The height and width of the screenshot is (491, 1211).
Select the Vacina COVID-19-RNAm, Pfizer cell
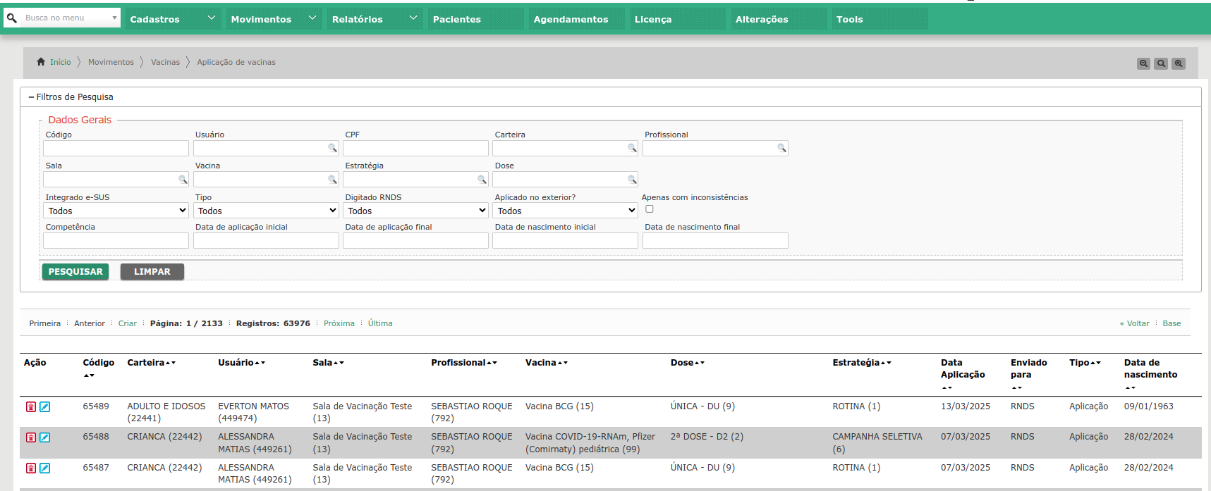coord(590,443)
